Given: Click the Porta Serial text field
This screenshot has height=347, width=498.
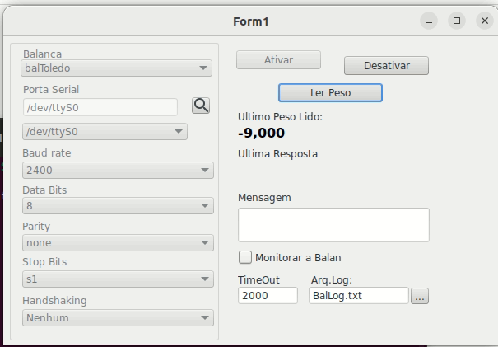Looking at the screenshot, I should pyautogui.click(x=100, y=107).
